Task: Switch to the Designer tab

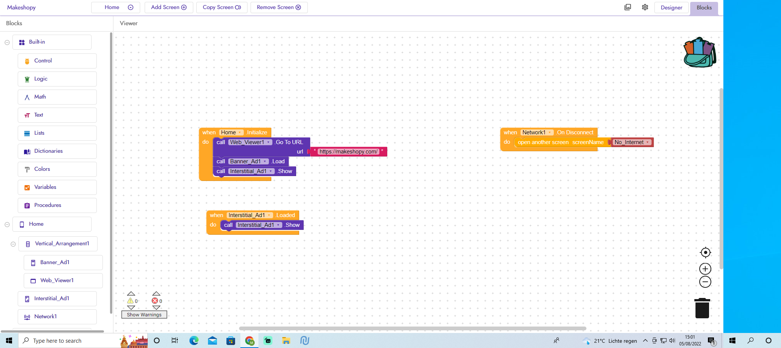Action: tap(671, 8)
